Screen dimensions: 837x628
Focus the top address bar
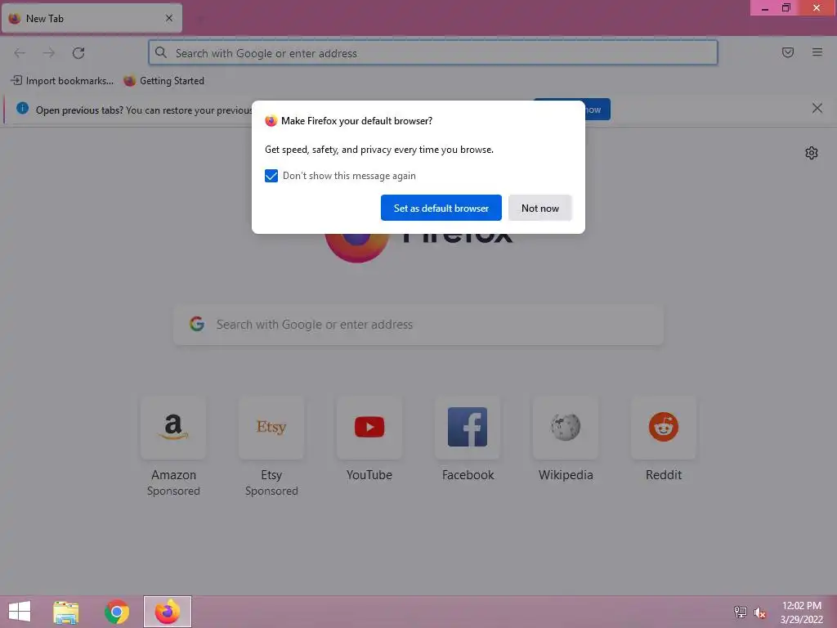point(433,53)
